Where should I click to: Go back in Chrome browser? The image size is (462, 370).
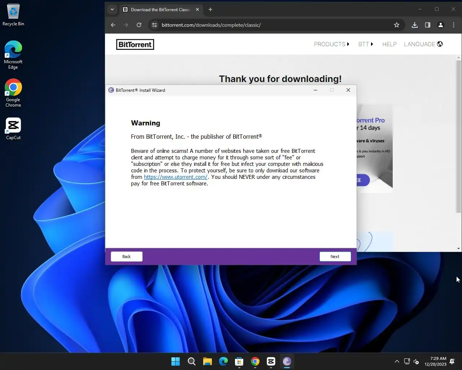(113, 25)
